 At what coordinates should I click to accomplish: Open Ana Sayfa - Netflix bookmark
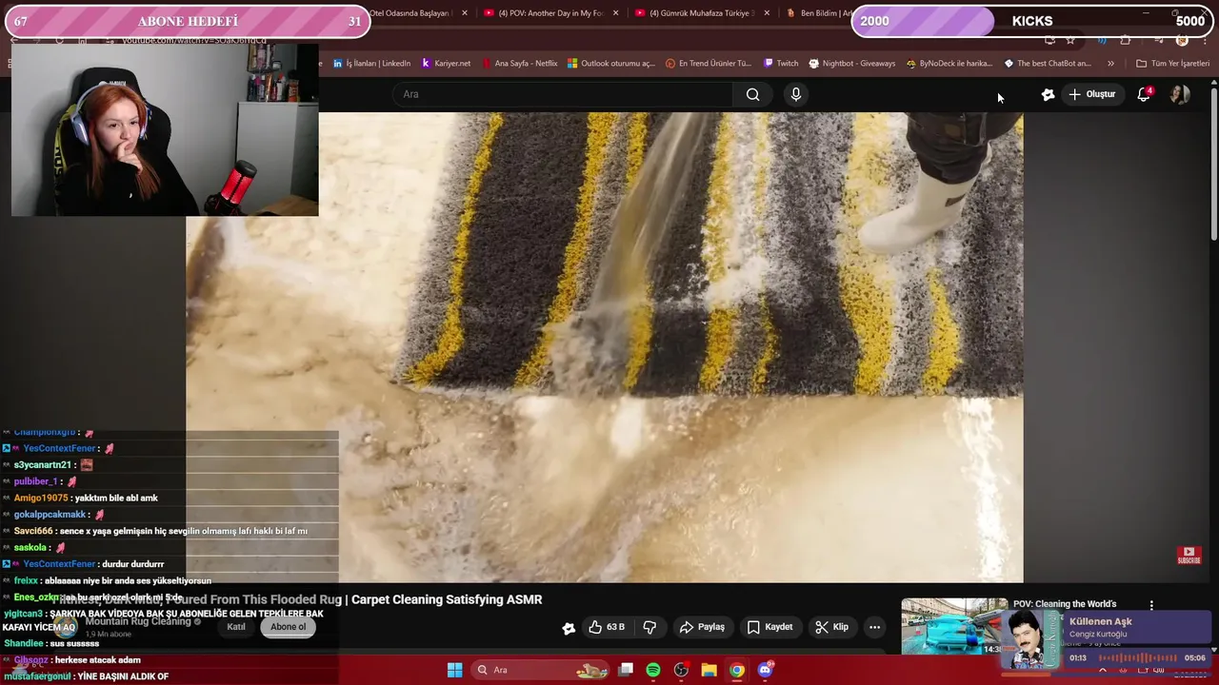click(519, 64)
